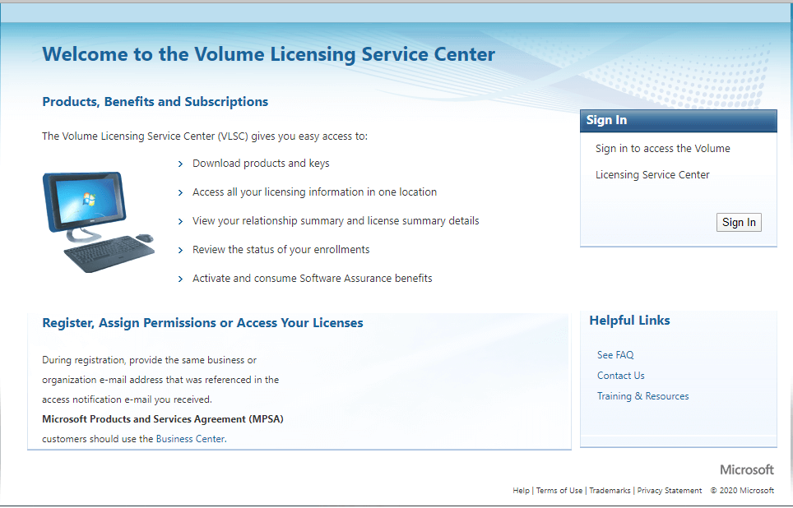Open the Contact Us link
The image size is (793, 508).
[620, 376]
